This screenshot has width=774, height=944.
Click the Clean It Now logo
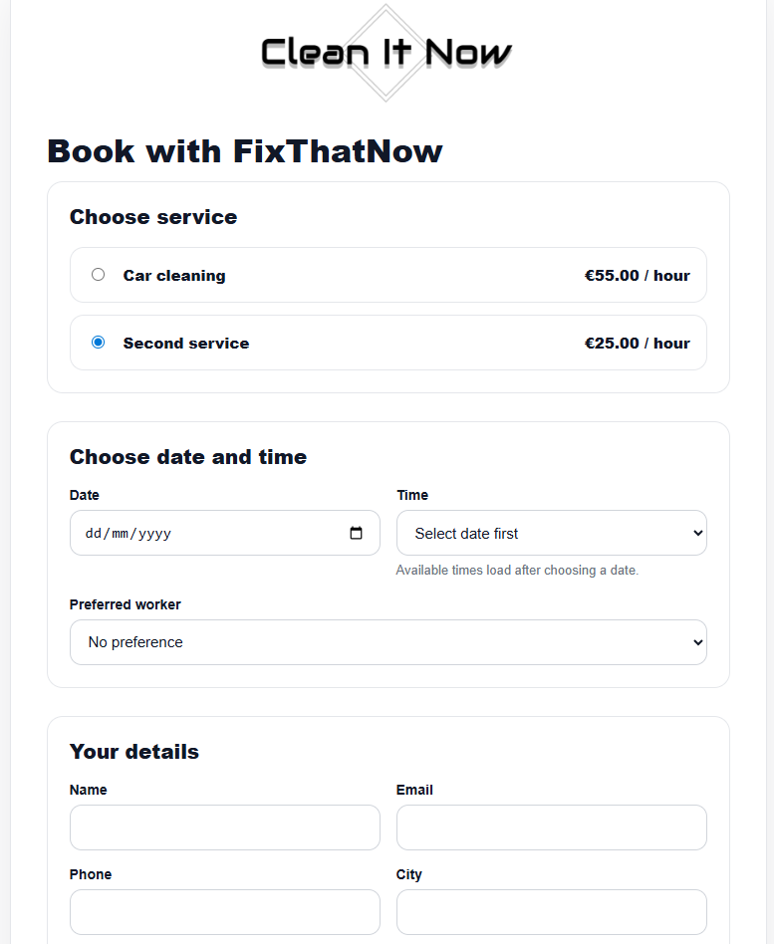coord(387,53)
